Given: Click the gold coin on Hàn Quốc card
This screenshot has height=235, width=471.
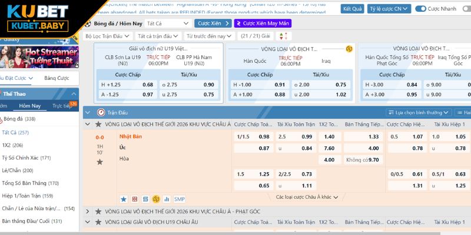Looking at the screenshot, I should 349,49.
